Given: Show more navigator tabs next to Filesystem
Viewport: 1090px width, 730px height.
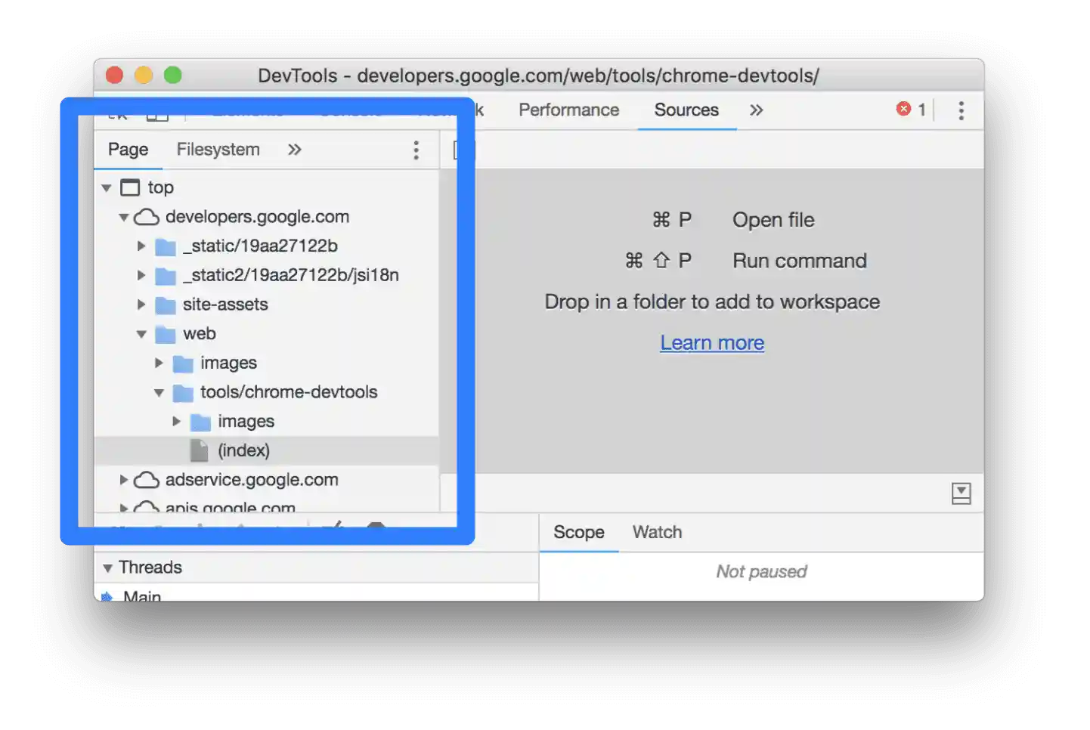Looking at the screenshot, I should pos(294,150).
